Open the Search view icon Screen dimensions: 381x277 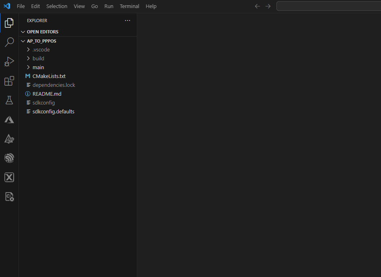[9, 42]
